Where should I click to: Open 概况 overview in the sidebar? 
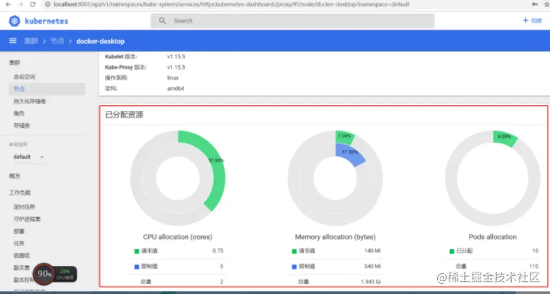(15, 176)
